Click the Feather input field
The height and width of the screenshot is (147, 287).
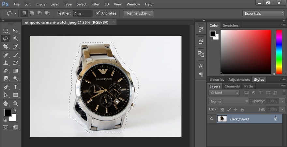click(x=82, y=13)
